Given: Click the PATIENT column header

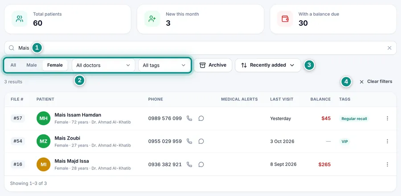Looking at the screenshot, I should tap(45, 99).
